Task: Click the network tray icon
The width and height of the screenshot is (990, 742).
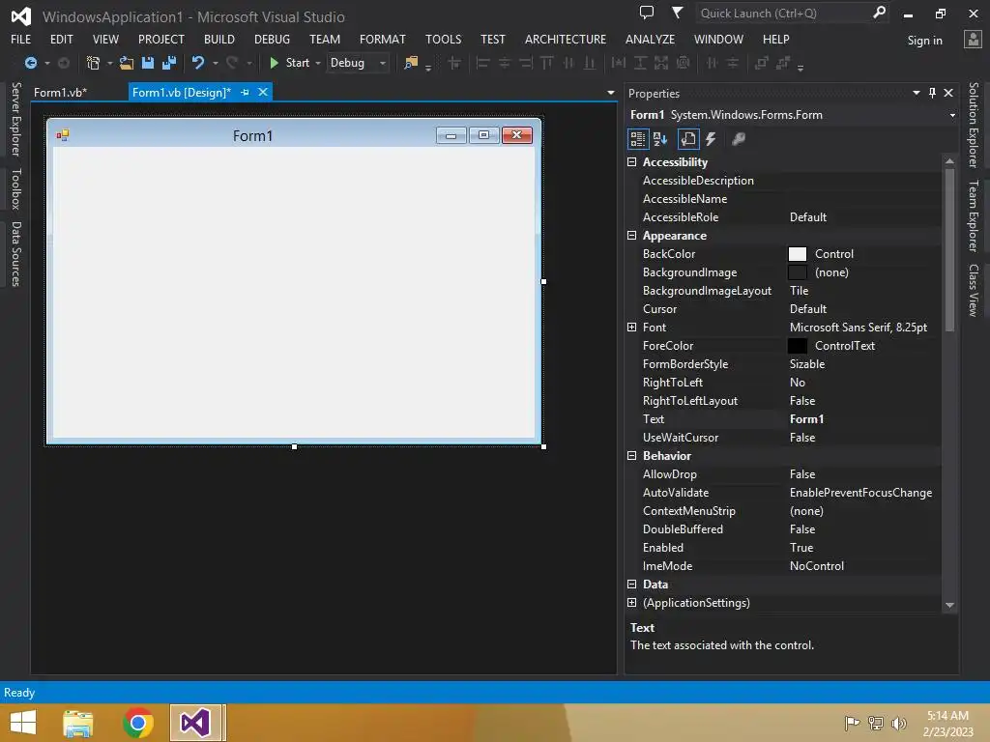Action: 876,723
